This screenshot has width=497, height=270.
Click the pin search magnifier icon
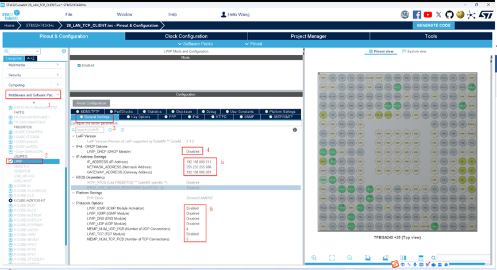click(433, 257)
